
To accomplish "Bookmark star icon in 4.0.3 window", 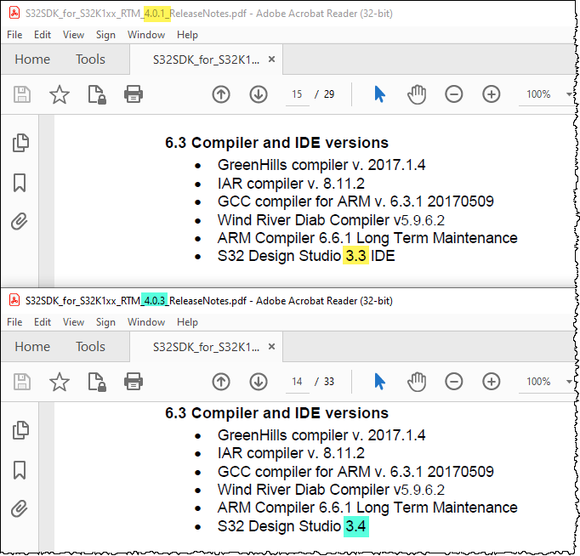I will point(60,382).
